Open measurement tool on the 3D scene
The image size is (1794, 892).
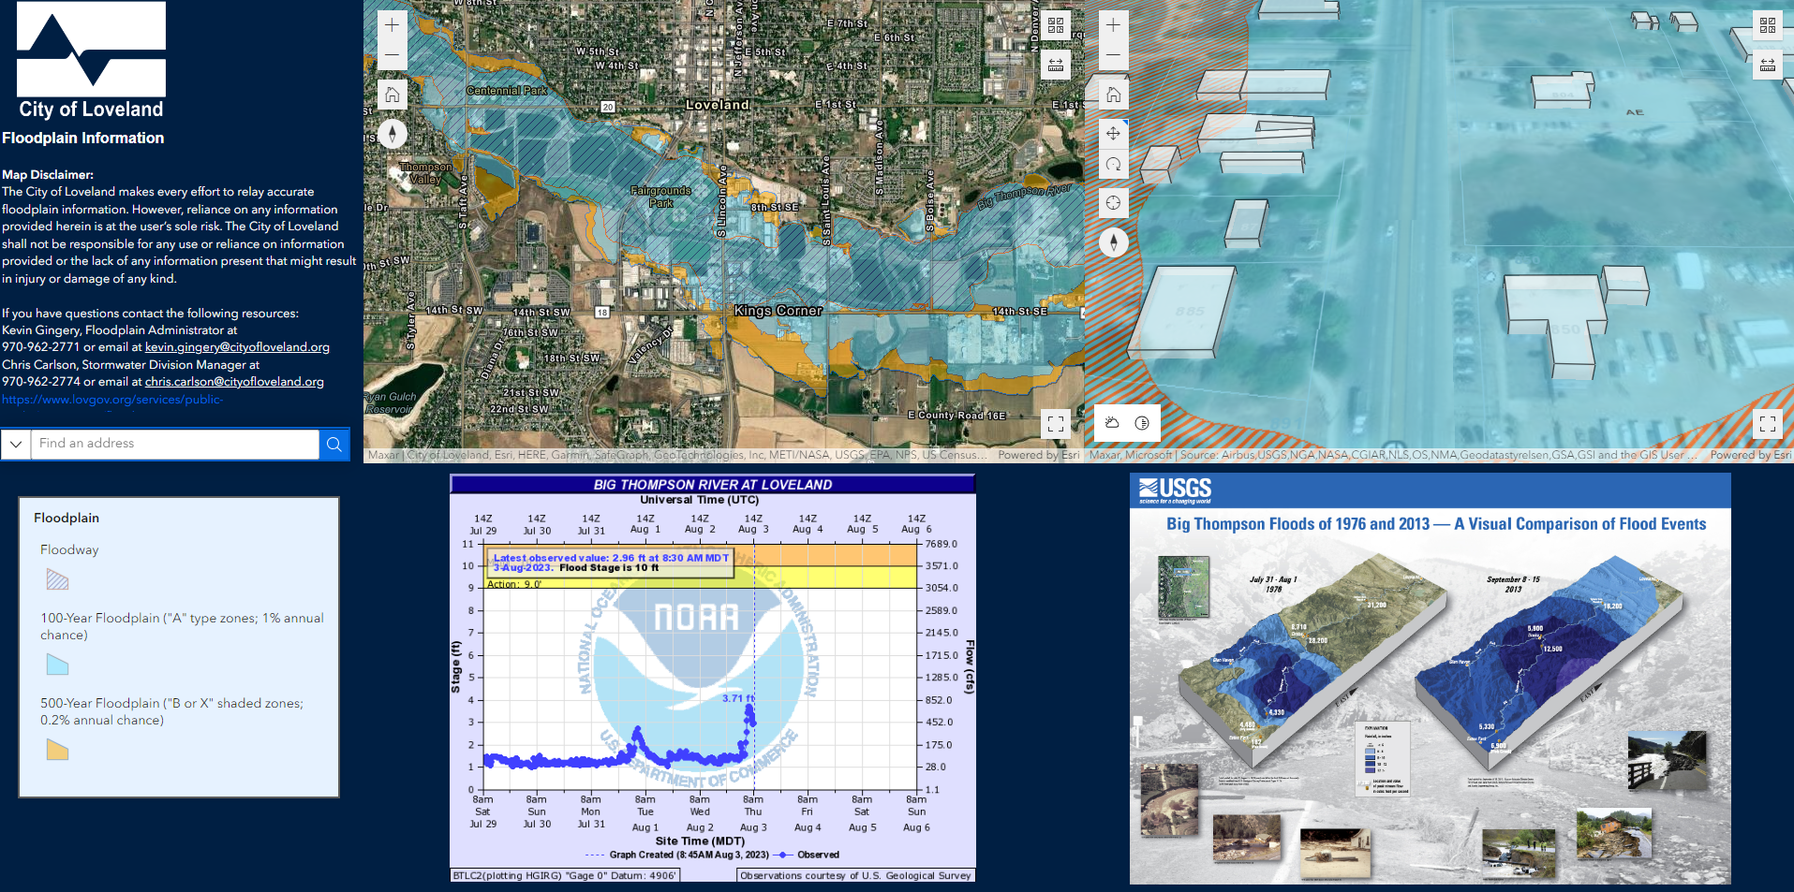pos(1767,64)
